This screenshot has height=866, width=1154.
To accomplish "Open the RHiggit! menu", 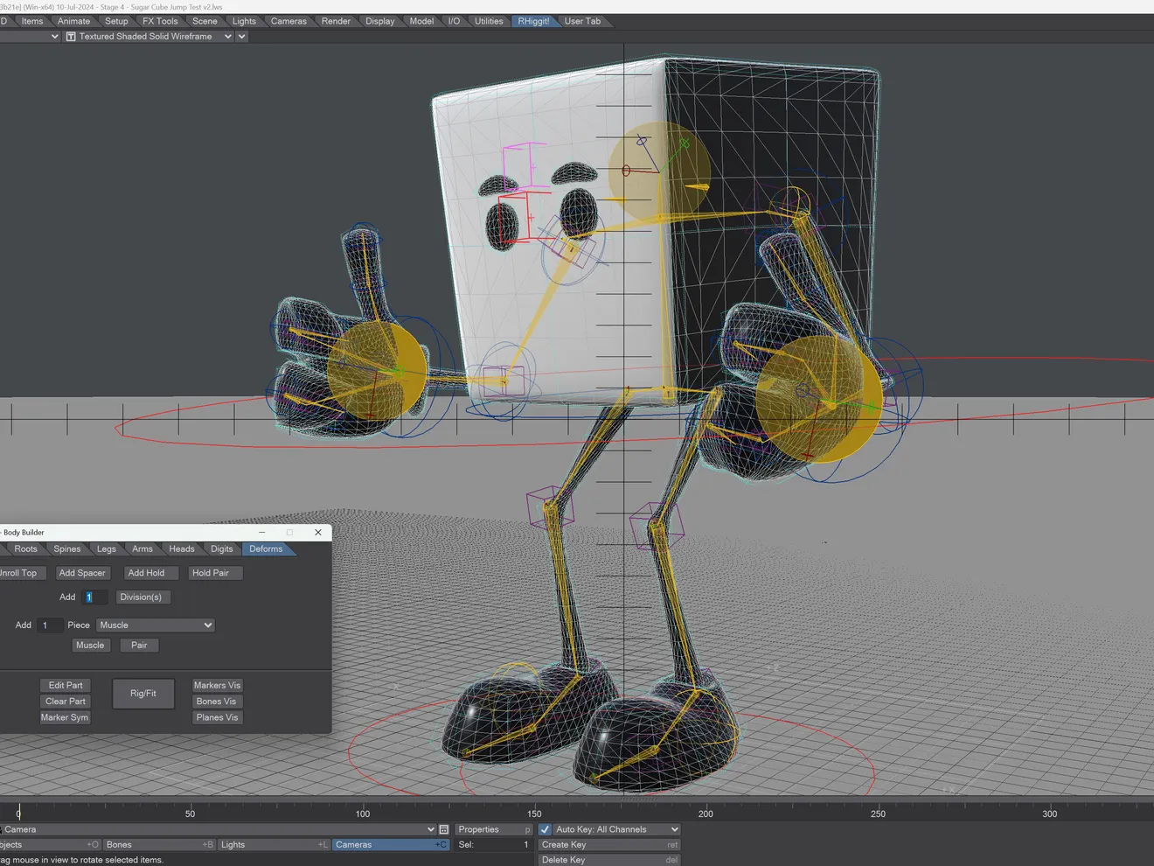I will point(534,20).
